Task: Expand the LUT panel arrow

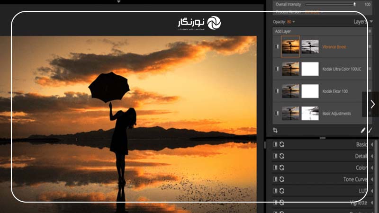Action: (x=372, y=191)
